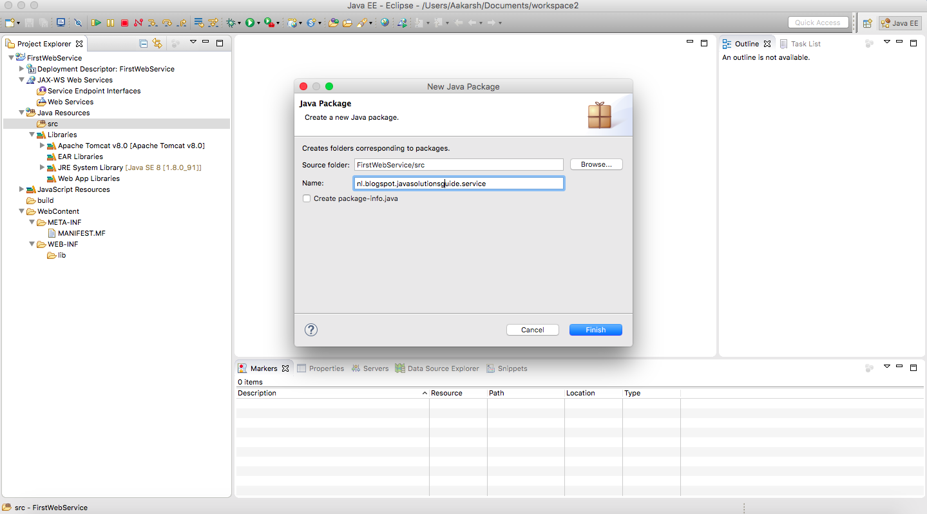
Task: Click the Finish button
Action: [x=596, y=330]
